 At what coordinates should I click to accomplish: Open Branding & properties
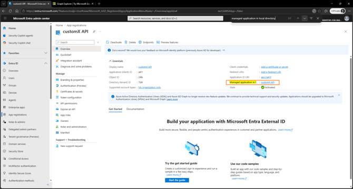tap(72, 80)
